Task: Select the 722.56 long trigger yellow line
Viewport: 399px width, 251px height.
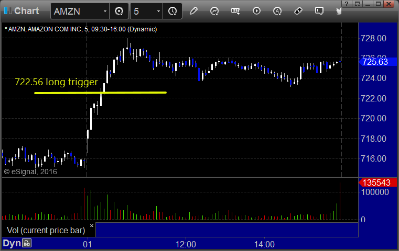Action: [100, 93]
